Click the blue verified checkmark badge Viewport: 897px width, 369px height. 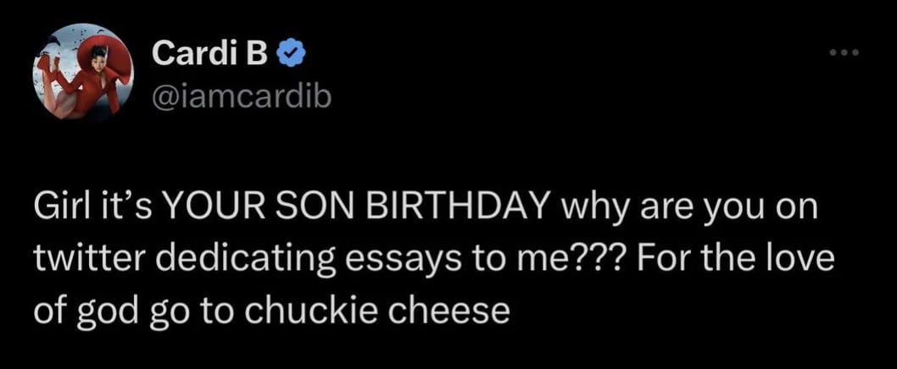click(x=292, y=54)
